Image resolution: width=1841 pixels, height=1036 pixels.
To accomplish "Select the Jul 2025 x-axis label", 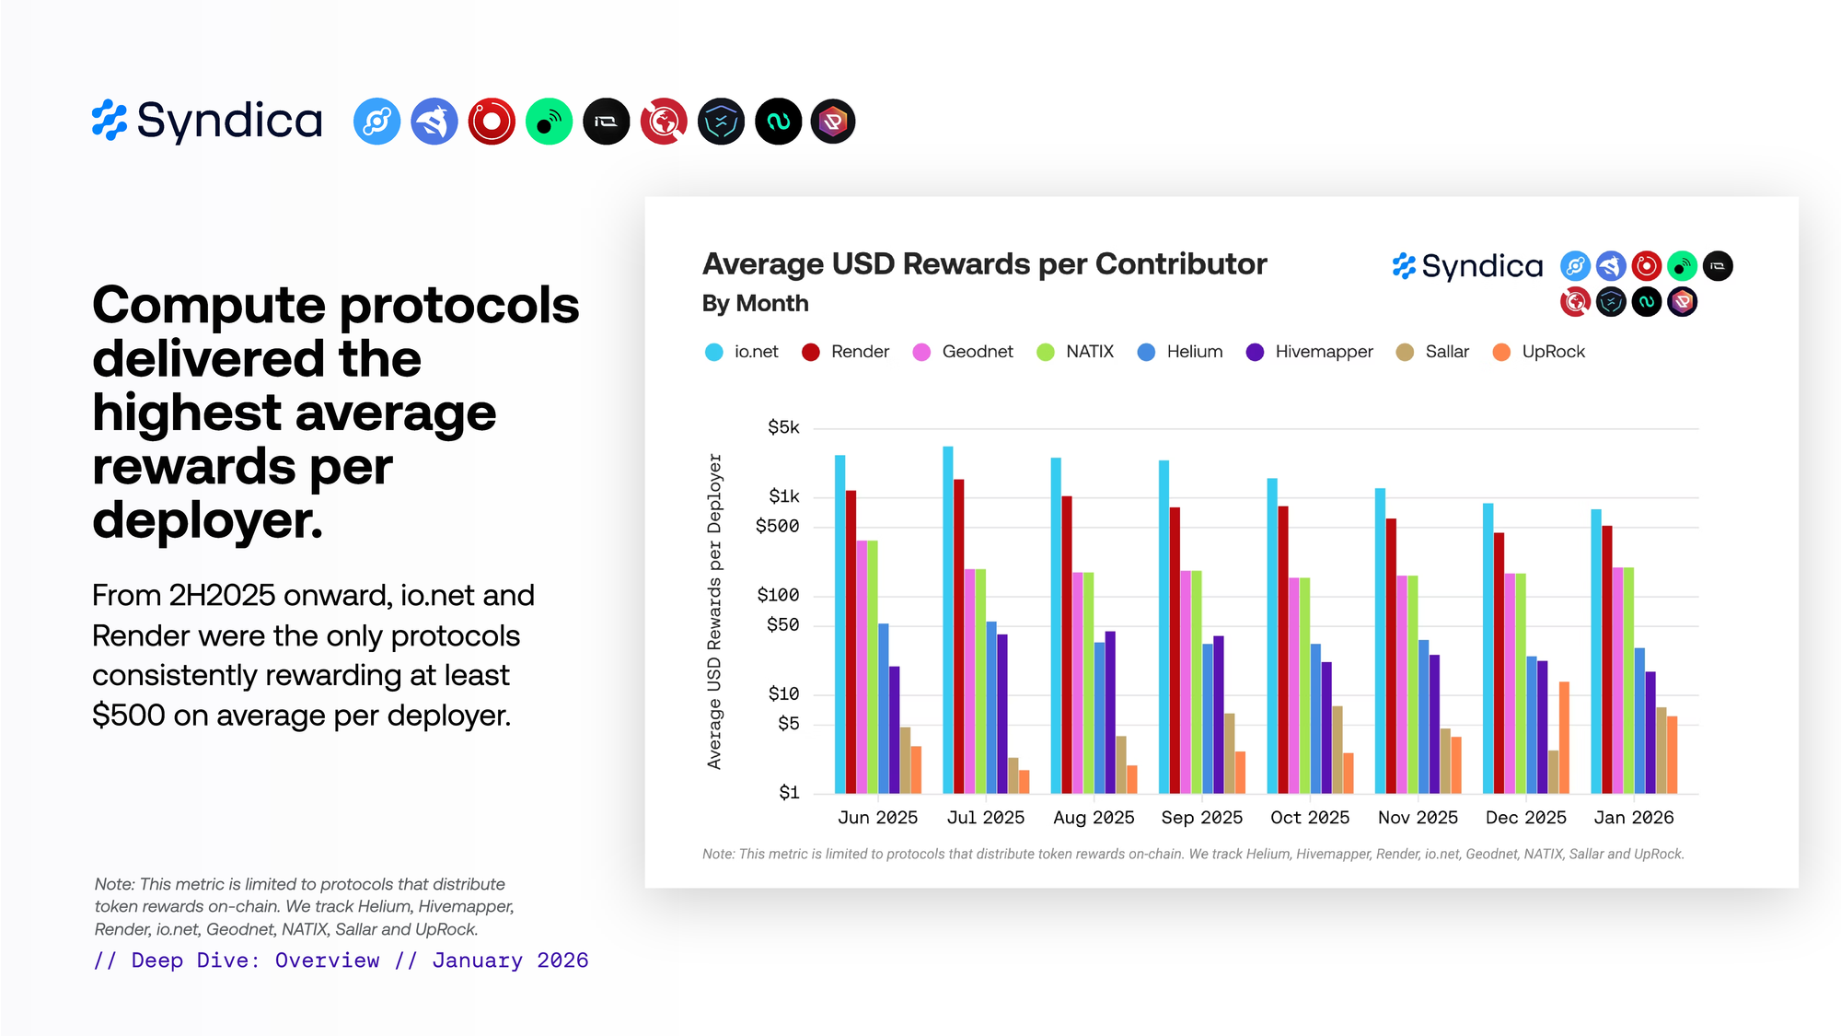I will coord(985,818).
